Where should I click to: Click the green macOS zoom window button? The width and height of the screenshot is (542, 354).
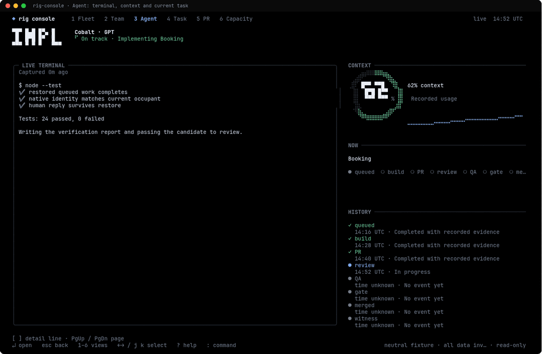tap(24, 6)
